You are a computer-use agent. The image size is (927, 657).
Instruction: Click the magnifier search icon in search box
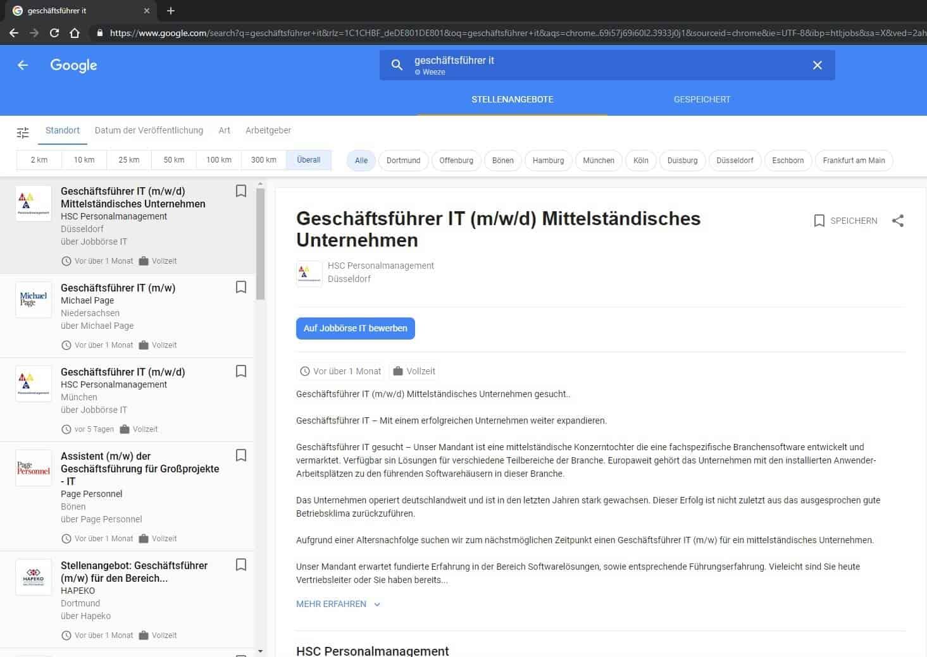[397, 64]
